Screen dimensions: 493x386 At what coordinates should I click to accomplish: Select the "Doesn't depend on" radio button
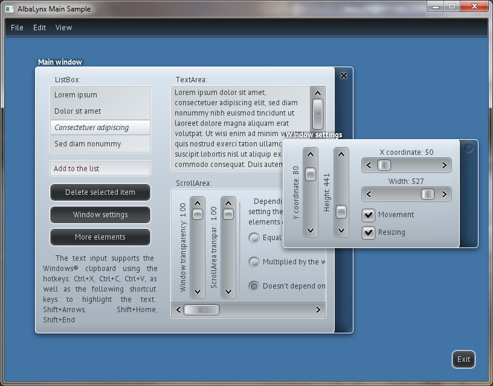pos(254,286)
